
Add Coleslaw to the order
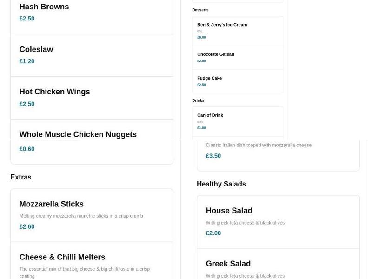(36, 50)
